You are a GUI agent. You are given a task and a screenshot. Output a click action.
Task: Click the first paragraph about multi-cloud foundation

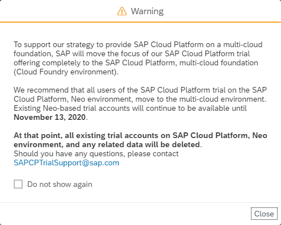138,58
